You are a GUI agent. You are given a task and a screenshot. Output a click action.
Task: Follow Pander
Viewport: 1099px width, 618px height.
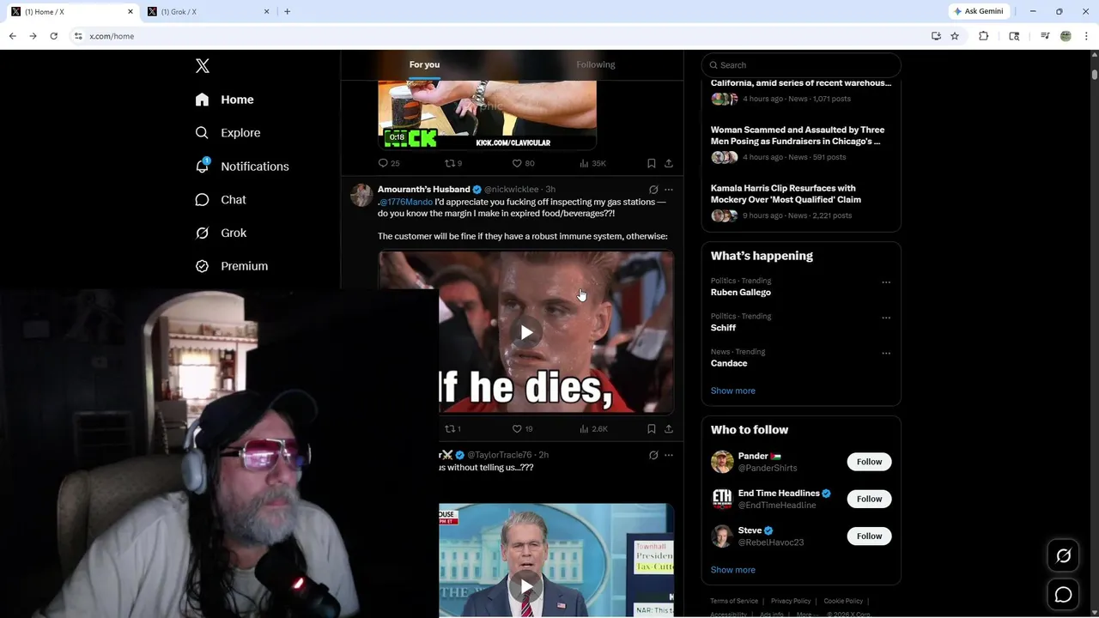[x=869, y=462]
